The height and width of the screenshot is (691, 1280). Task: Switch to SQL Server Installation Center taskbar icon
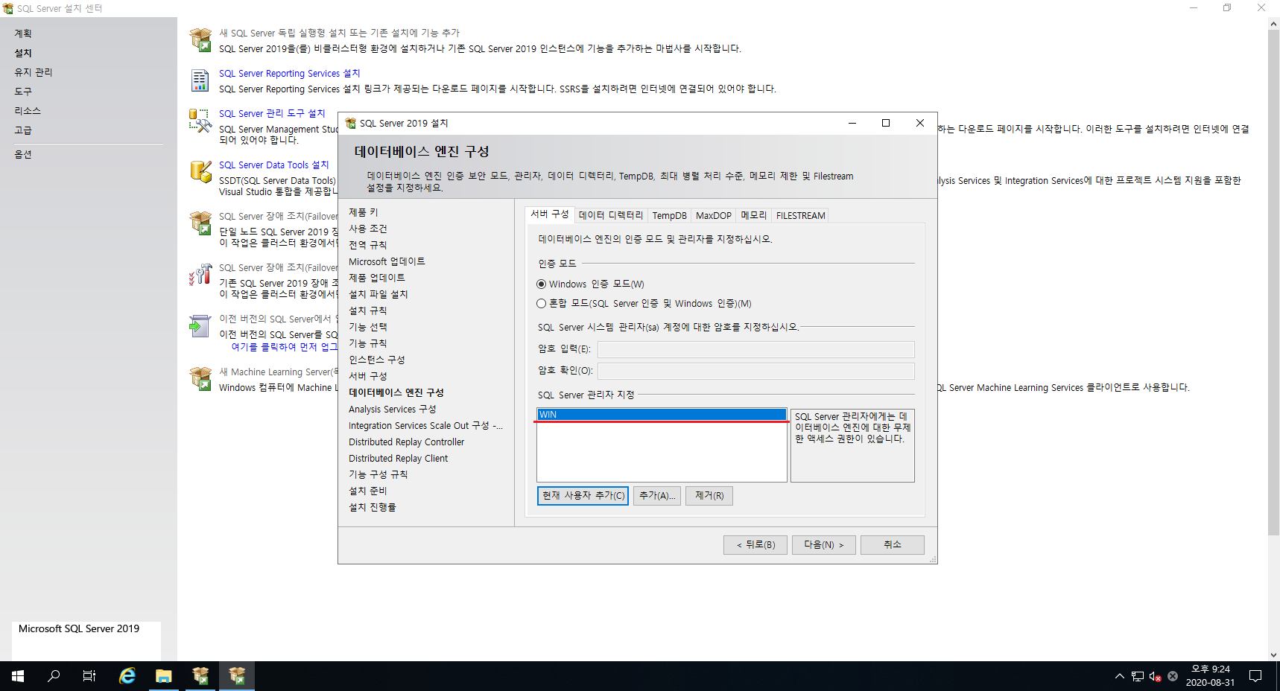(200, 676)
